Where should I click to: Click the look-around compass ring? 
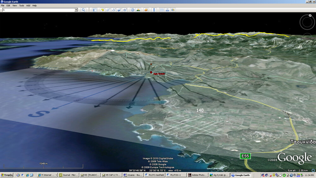pyautogui.click(x=307, y=22)
